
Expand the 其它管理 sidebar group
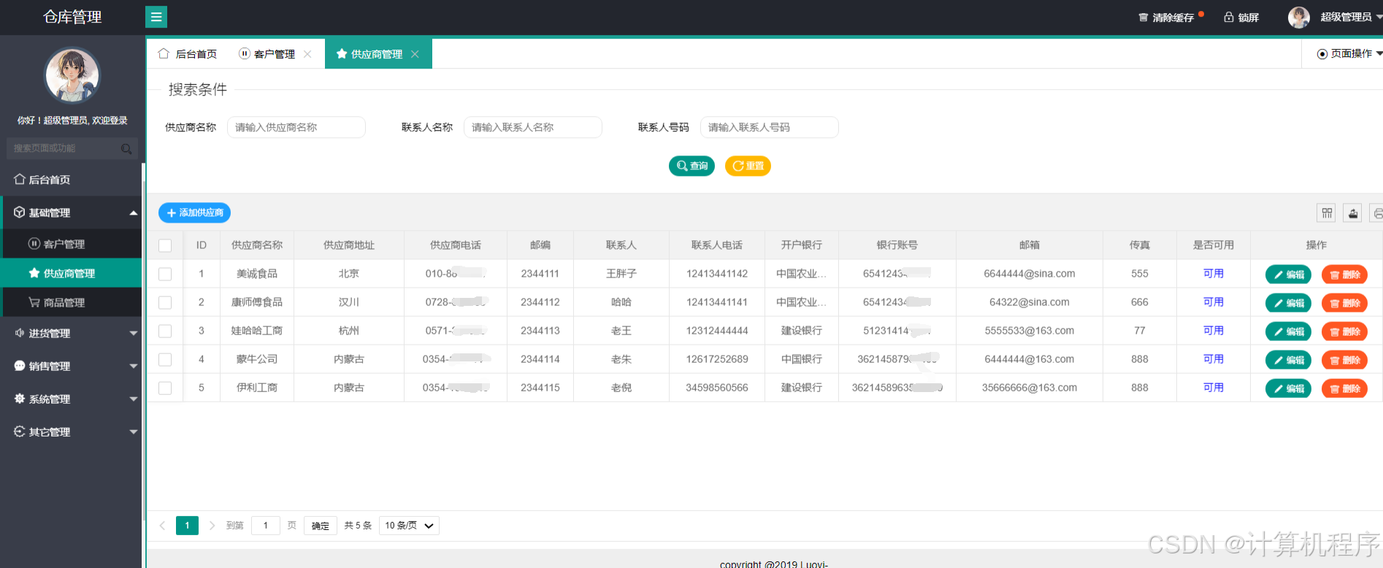point(71,431)
